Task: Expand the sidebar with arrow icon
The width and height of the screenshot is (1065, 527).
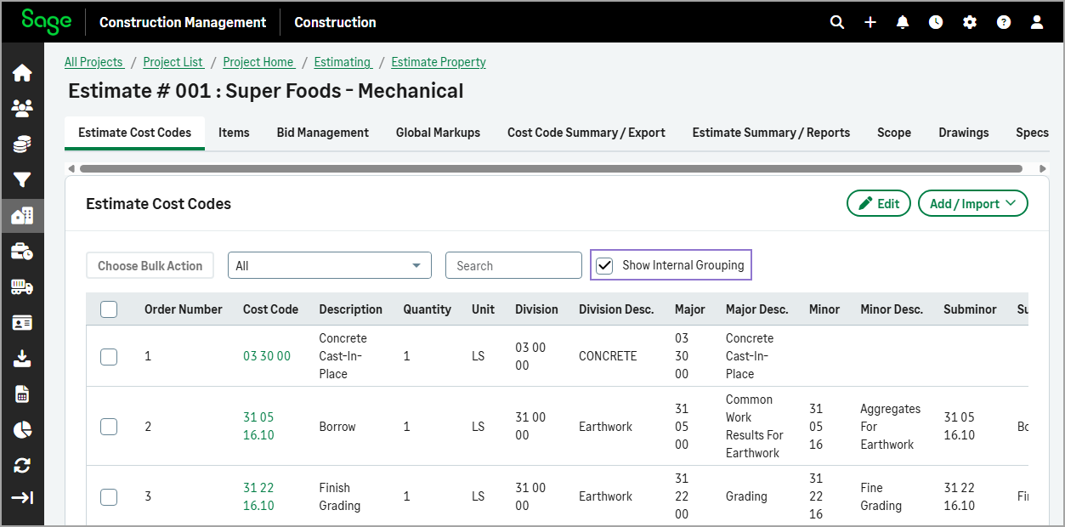Action: 22,498
